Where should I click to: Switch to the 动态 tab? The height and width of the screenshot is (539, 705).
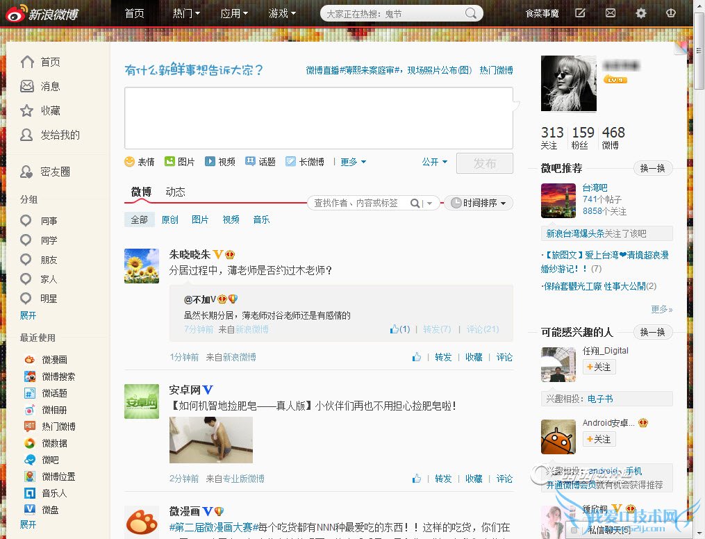(x=175, y=192)
